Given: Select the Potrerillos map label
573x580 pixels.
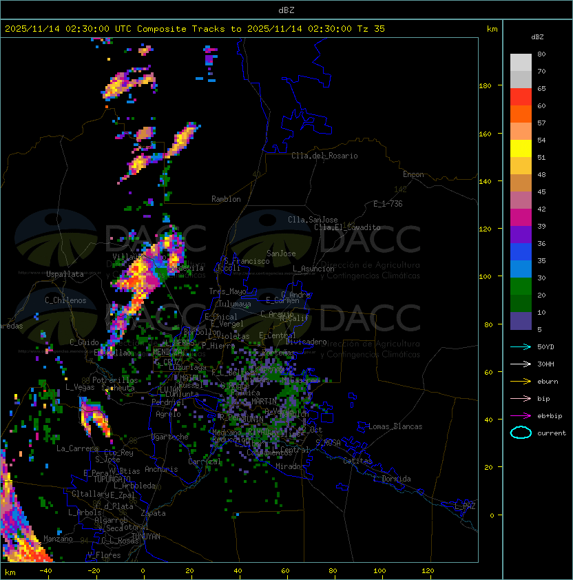Looking at the screenshot, I should point(115,380).
